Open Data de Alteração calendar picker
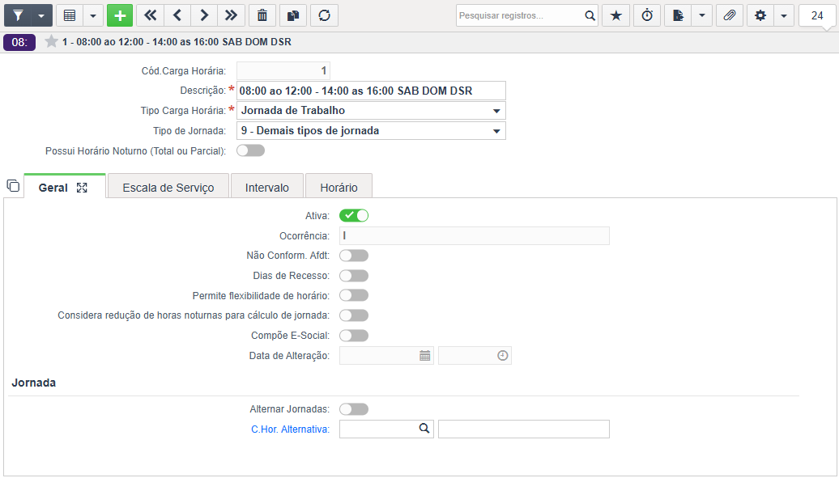The height and width of the screenshot is (478, 839). [425, 356]
